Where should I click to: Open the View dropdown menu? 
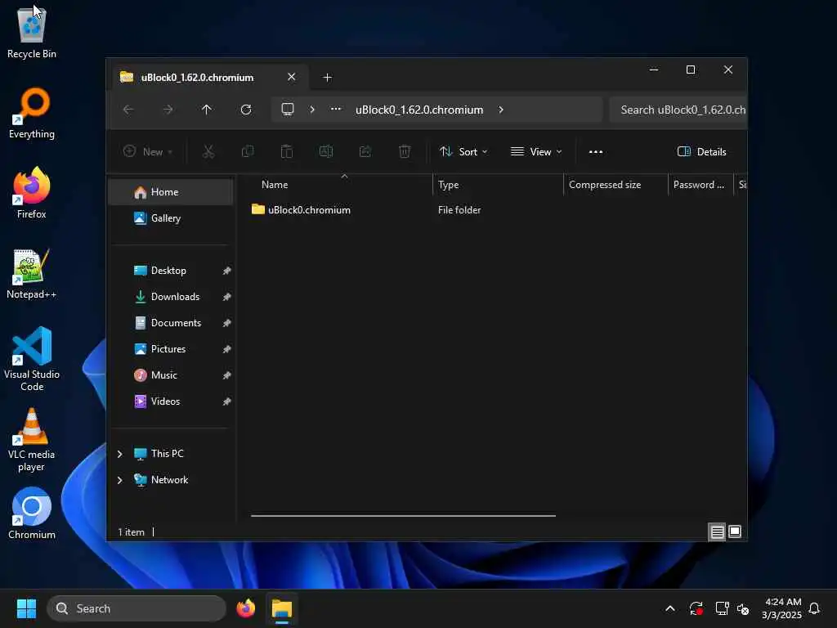click(x=536, y=151)
